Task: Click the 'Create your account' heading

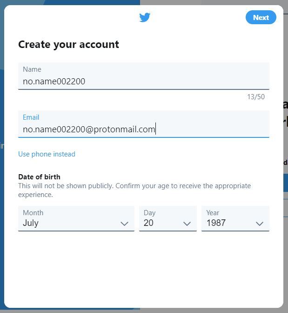Action: click(68, 45)
